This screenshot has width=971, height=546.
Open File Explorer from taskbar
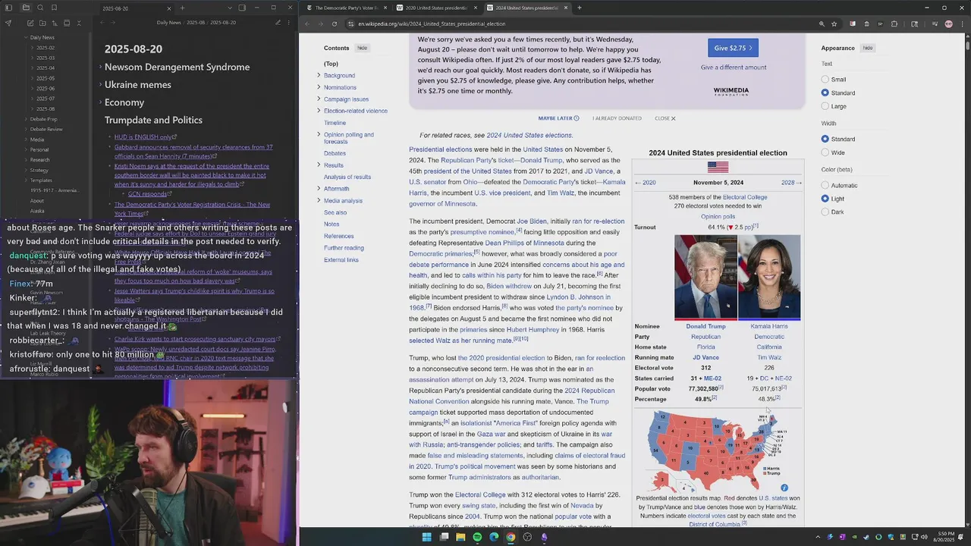tap(460, 537)
